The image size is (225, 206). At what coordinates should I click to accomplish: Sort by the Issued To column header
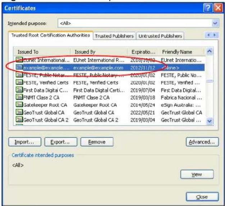(42, 52)
